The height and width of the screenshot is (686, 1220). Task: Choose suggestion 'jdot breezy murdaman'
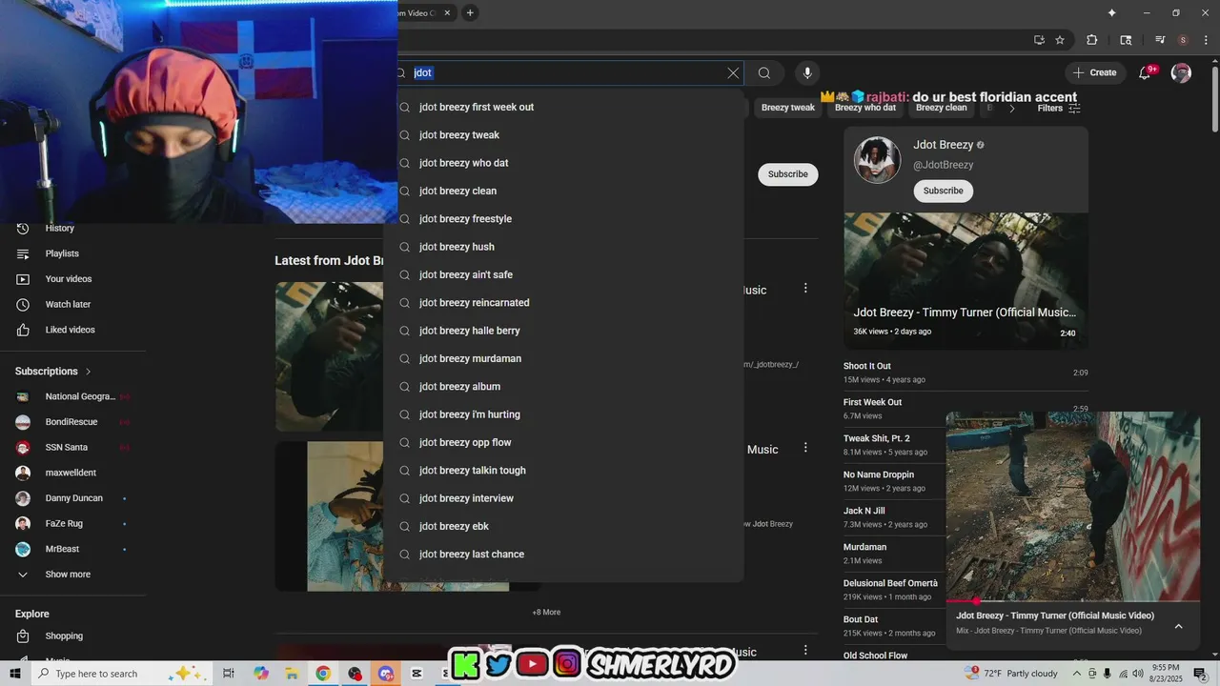[x=563, y=358]
